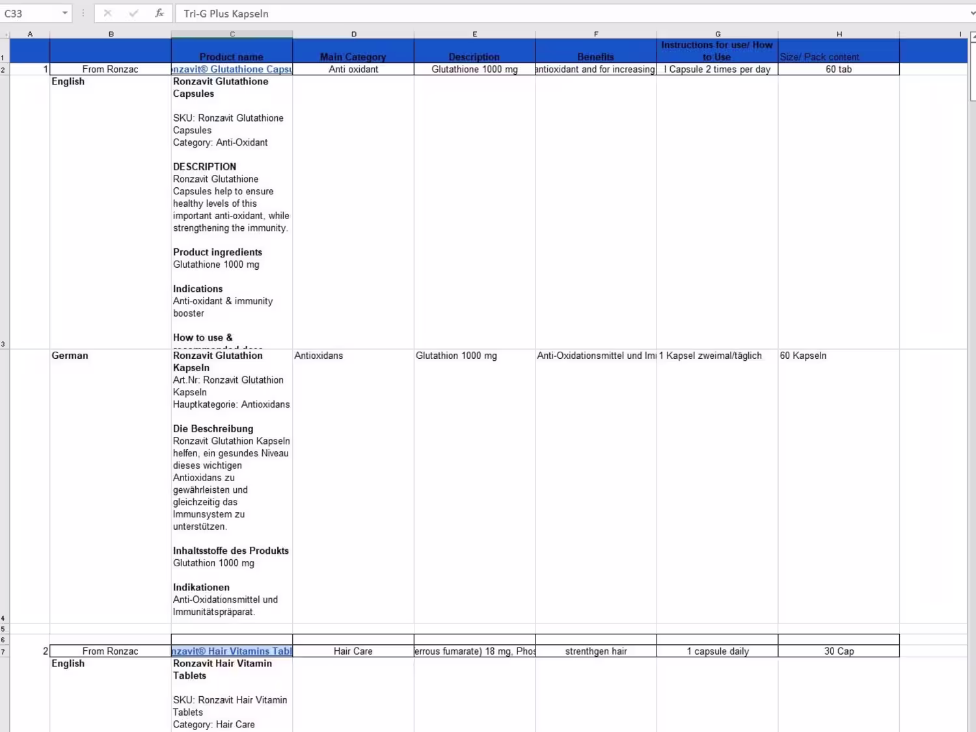Select column D by its header
976x732 pixels.
[x=353, y=34]
